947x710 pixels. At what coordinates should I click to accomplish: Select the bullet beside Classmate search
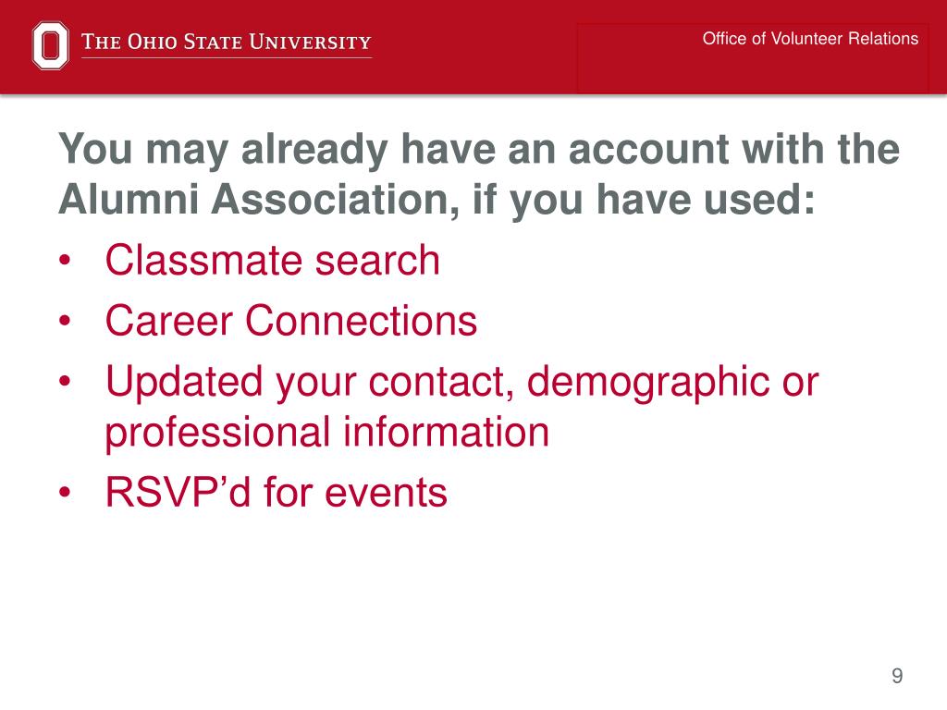pyautogui.click(x=66, y=262)
